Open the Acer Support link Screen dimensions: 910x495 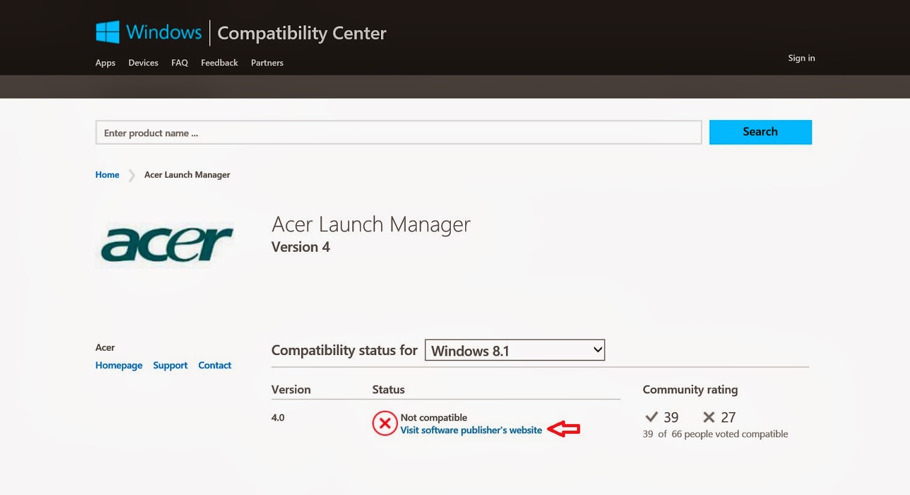coord(170,365)
